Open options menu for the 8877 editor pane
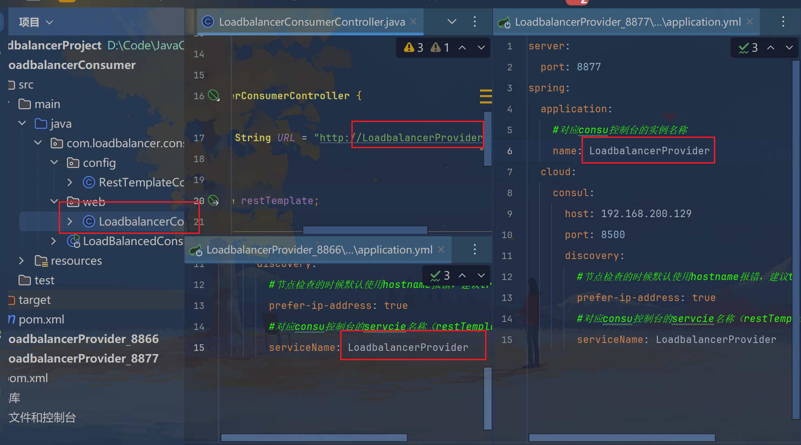This screenshot has height=445, width=801. (x=783, y=21)
